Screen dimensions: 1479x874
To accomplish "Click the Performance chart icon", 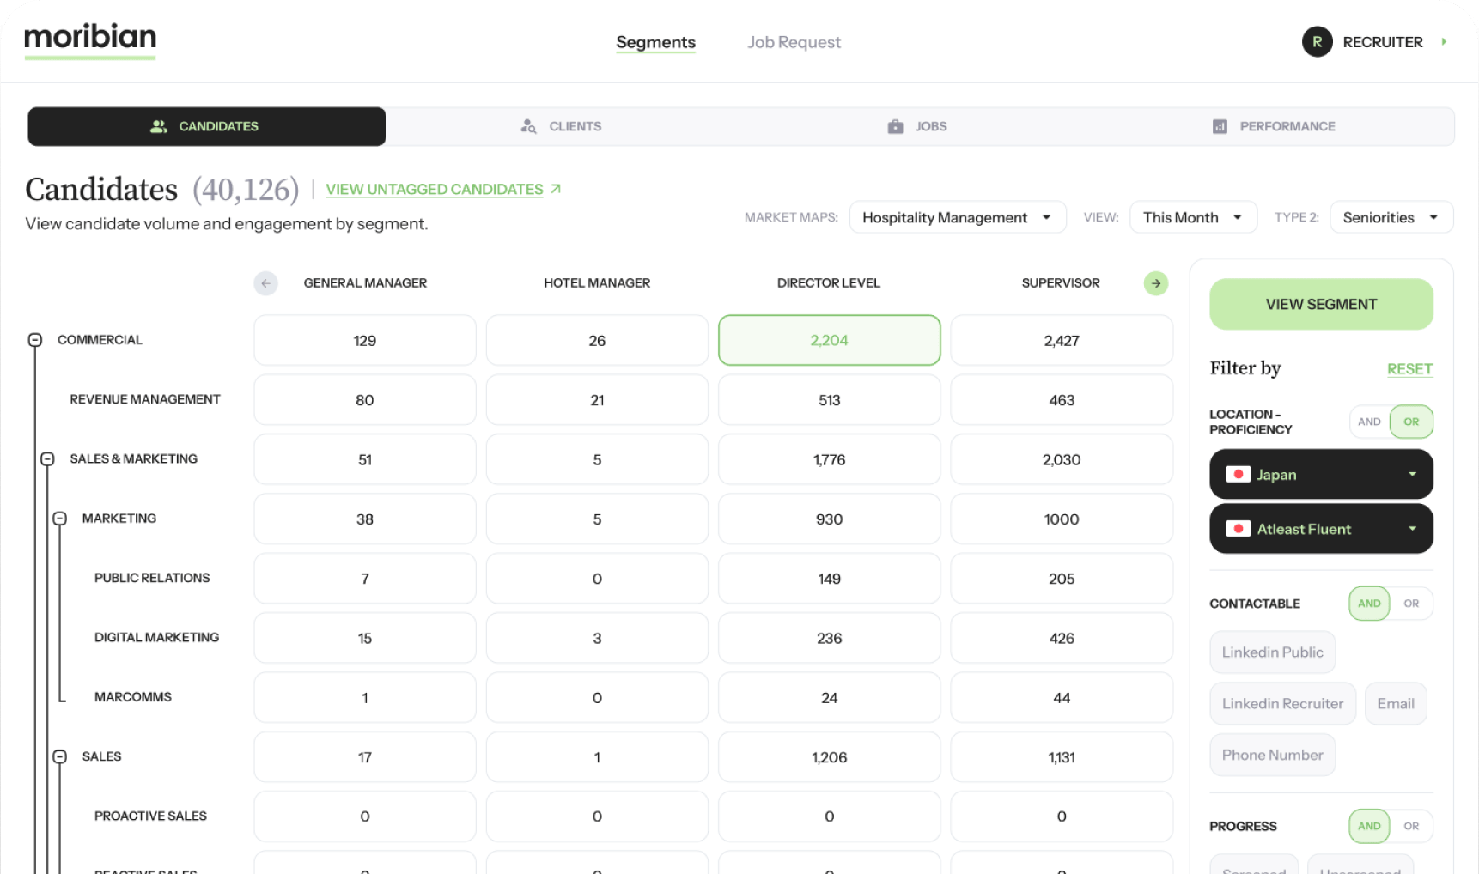I will (1220, 126).
